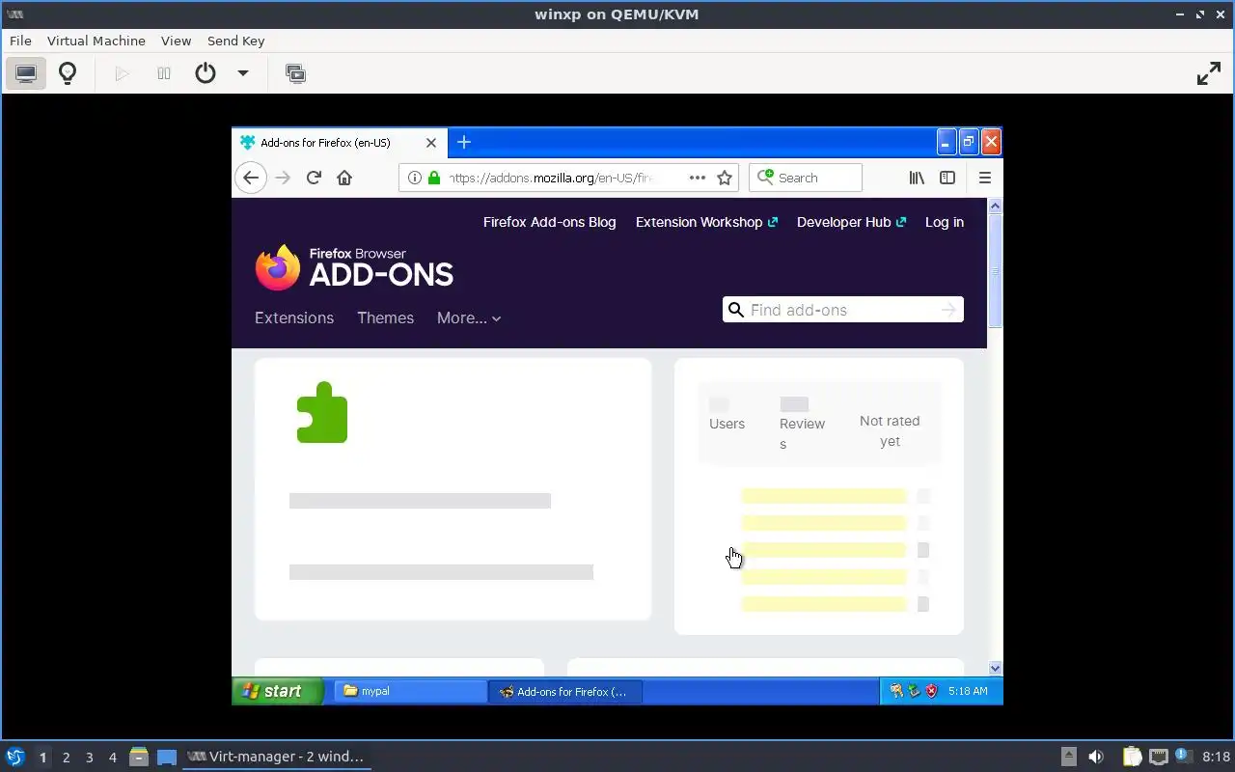Submit add-on search with the arrow button
Screen dimensions: 1235x772
(948, 310)
